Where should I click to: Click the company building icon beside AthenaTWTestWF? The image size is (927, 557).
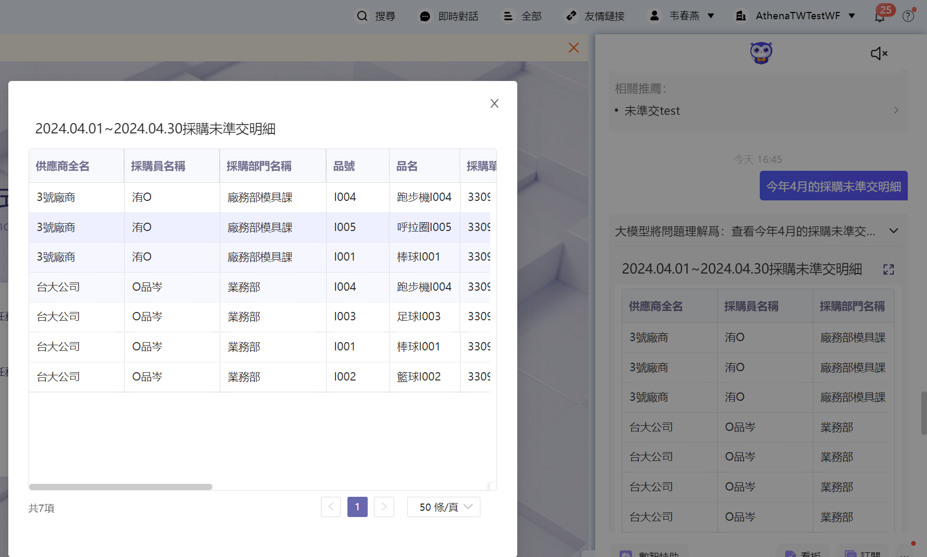[741, 16]
